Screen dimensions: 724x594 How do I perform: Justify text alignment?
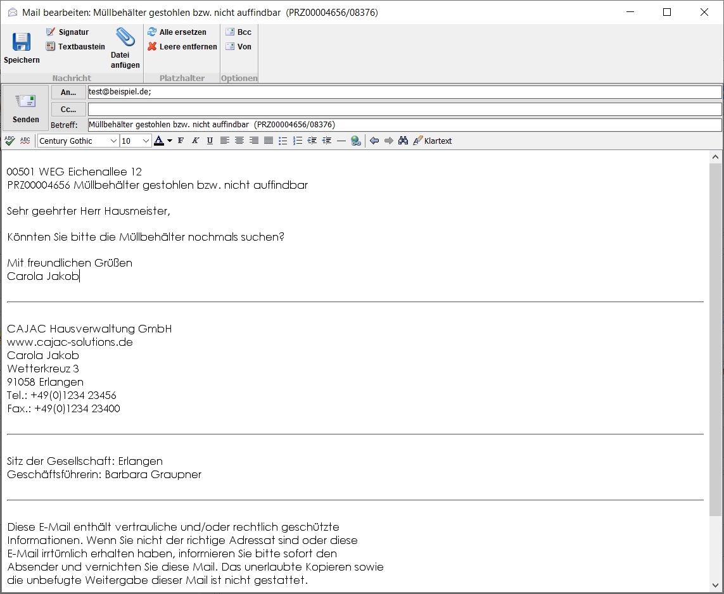pos(269,141)
